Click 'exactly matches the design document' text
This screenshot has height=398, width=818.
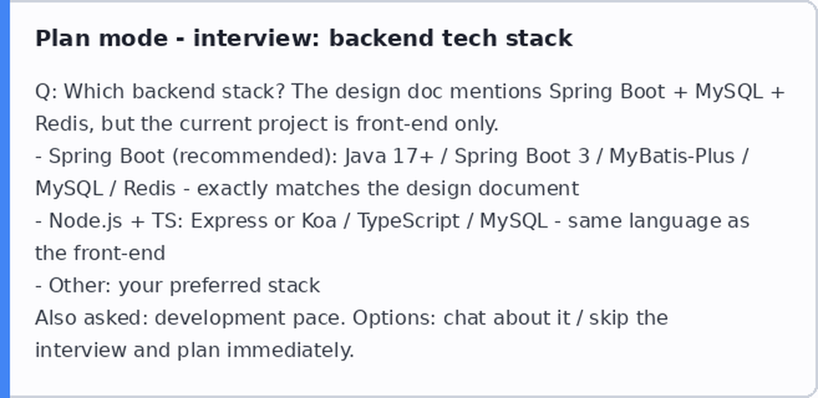tap(388, 189)
